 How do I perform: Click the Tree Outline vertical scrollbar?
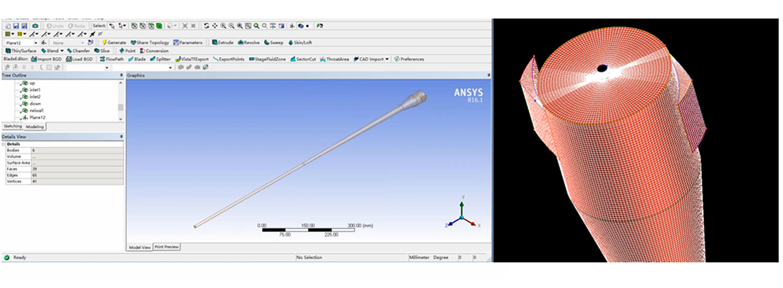click(120, 107)
